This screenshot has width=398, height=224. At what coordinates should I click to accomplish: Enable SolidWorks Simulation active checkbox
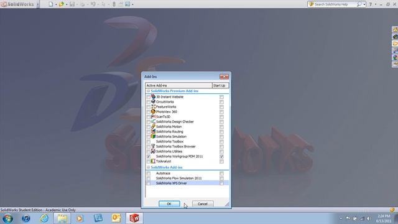pyautogui.click(x=149, y=137)
